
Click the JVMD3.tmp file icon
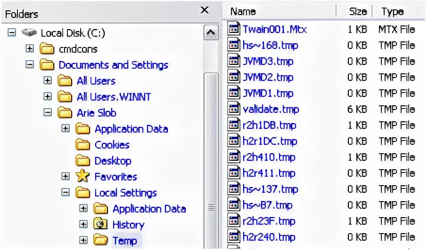pyautogui.click(x=234, y=61)
